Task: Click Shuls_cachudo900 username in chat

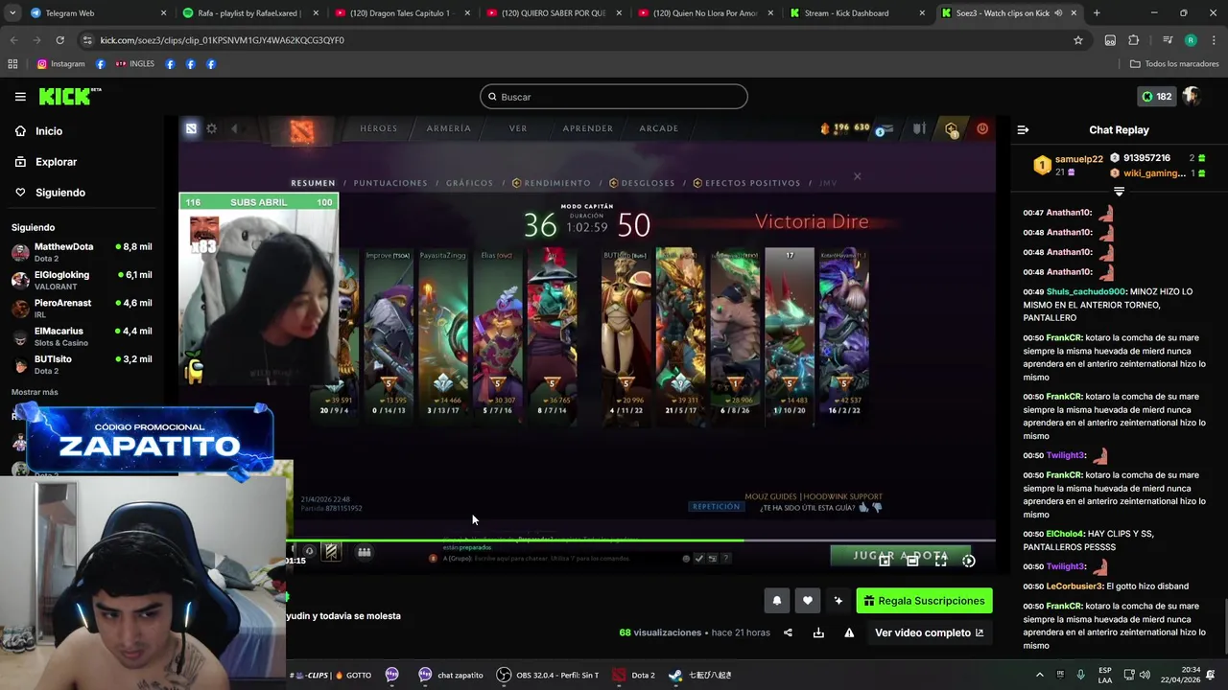Action: click(1086, 291)
